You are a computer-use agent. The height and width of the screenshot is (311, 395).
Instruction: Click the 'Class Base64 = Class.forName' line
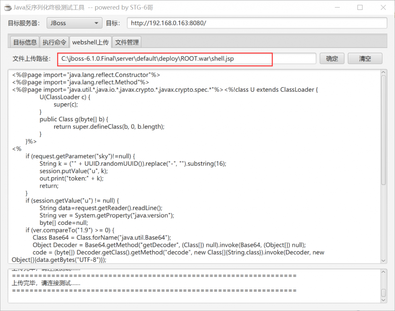tap(102, 237)
